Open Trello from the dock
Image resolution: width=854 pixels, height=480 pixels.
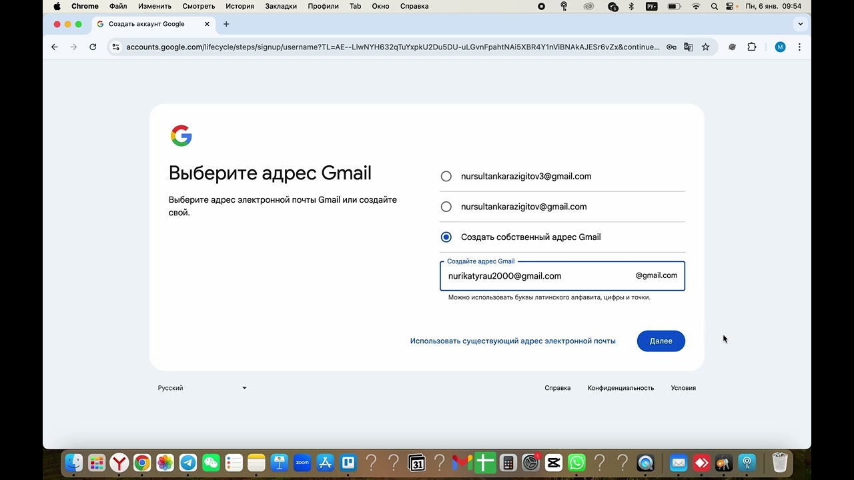coord(348,462)
